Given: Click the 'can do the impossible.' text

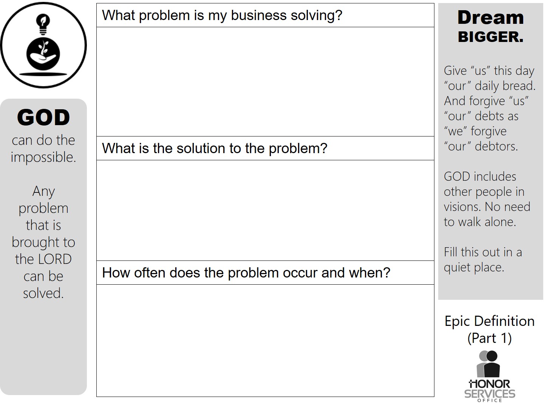Looking at the screenshot, I should 43,149.
